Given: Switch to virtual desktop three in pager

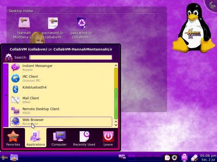Looking at the screenshot, I should pyautogui.click(x=148, y=158).
